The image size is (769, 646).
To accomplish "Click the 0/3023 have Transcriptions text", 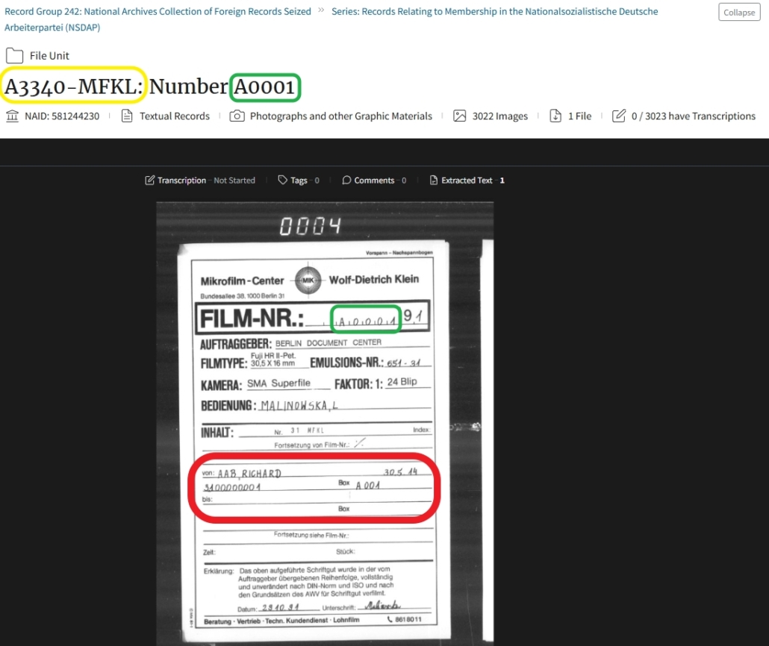I will [x=692, y=116].
